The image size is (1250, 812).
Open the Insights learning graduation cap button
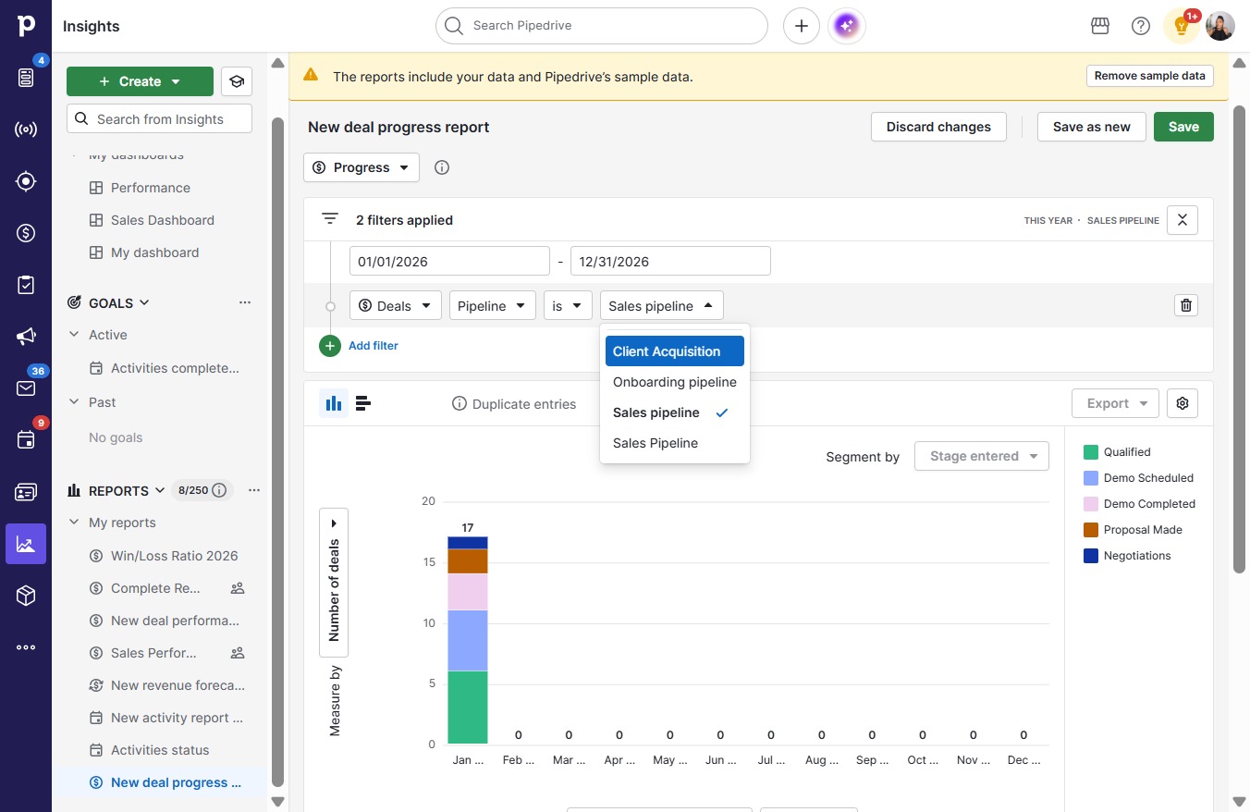237,81
